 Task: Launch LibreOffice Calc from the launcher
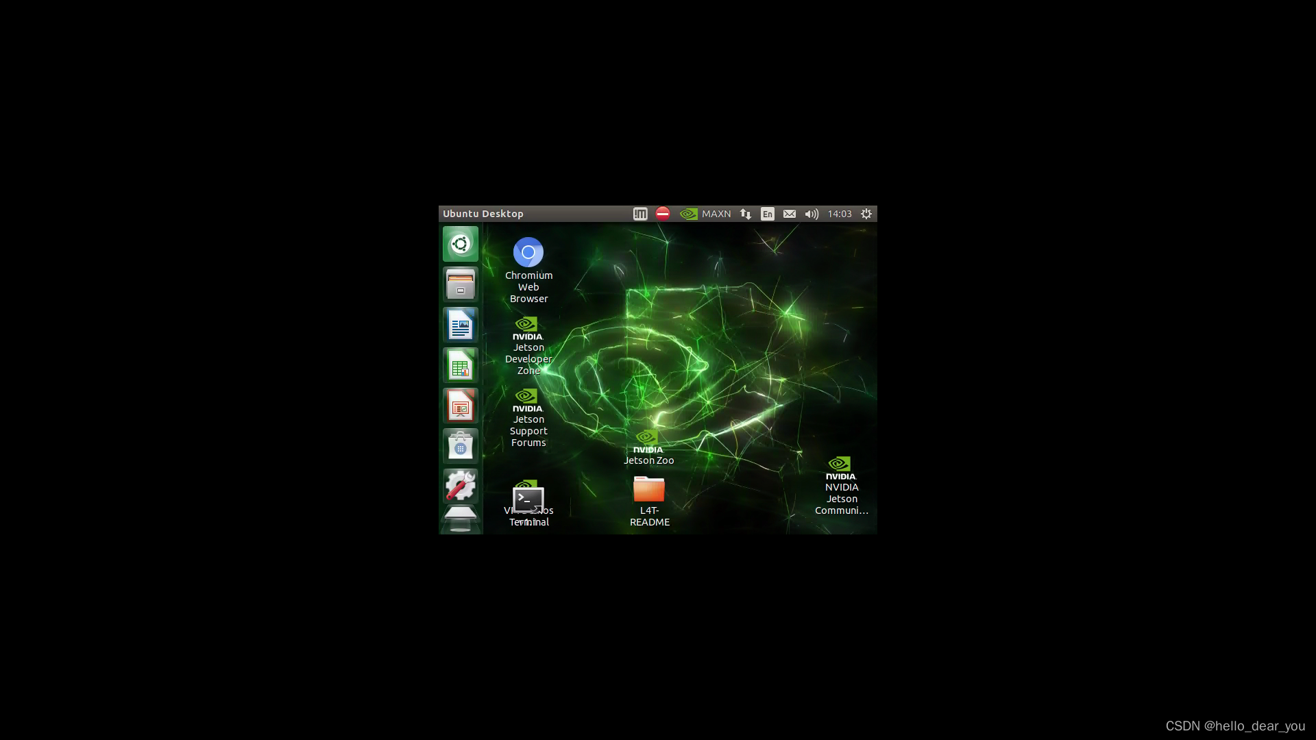click(x=460, y=365)
